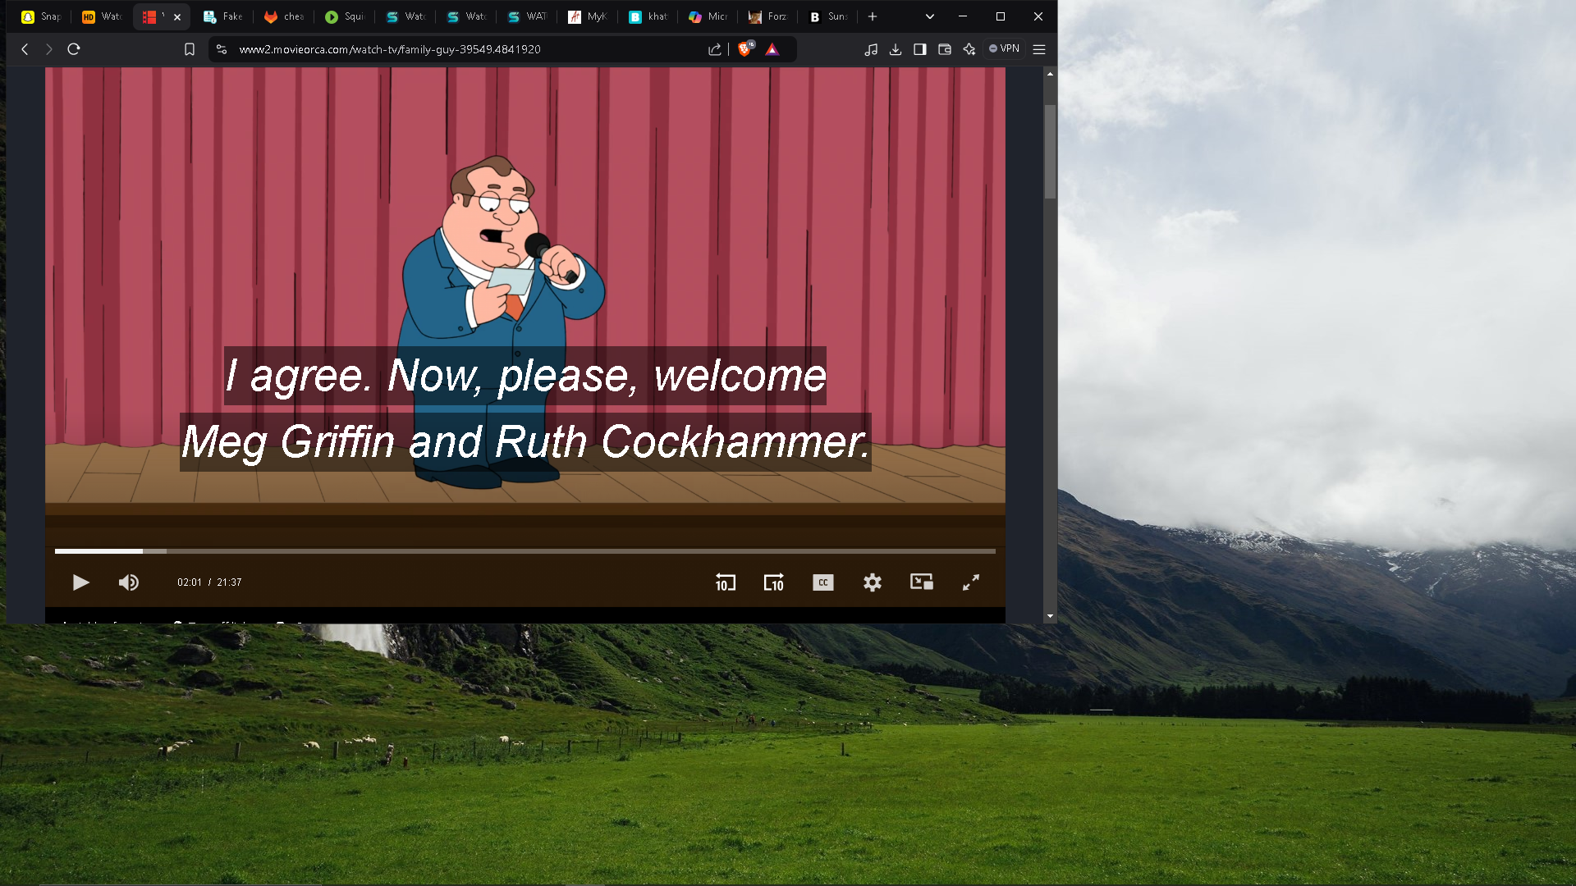Click the scrollbar down arrow
Image resolution: width=1576 pixels, height=886 pixels.
tap(1050, 616)
